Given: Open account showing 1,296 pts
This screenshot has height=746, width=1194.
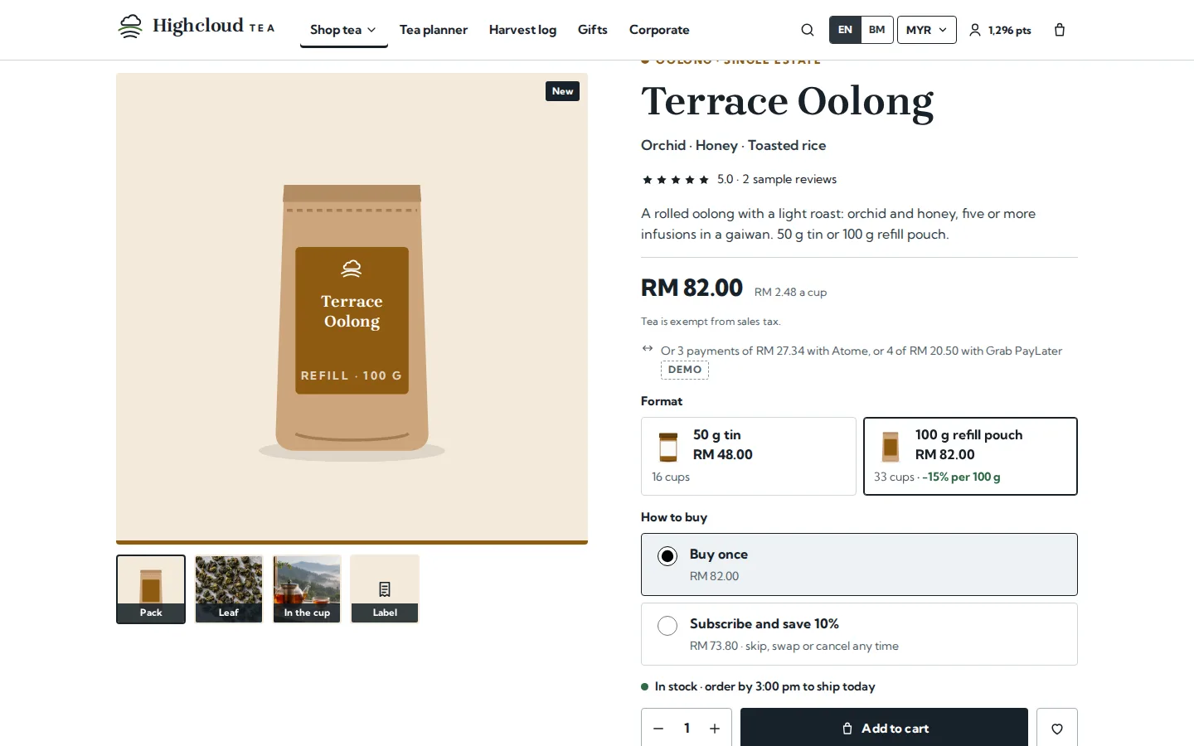Looking at the screenshot, I should click(1000, 30).
